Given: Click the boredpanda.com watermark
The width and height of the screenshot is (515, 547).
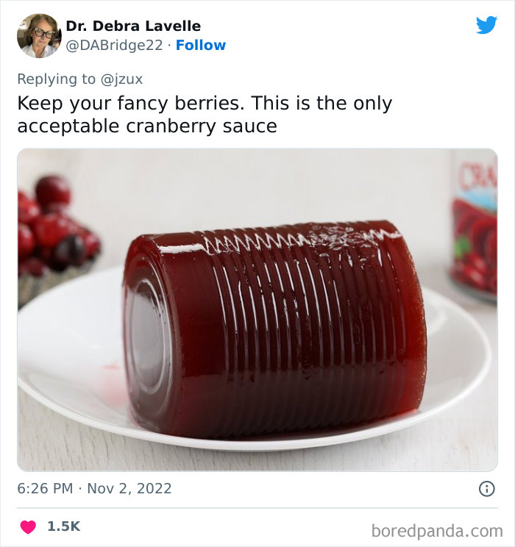Looking at the screenshot, I should pos(437,531).
